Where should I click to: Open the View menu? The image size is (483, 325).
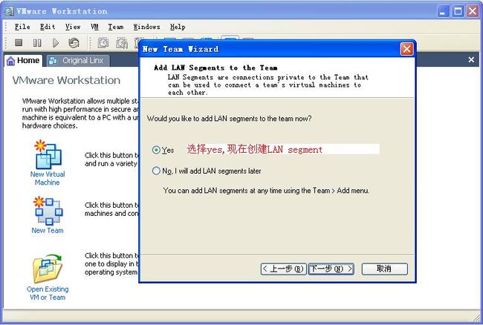pyautogui.click(x=73, y=27)
